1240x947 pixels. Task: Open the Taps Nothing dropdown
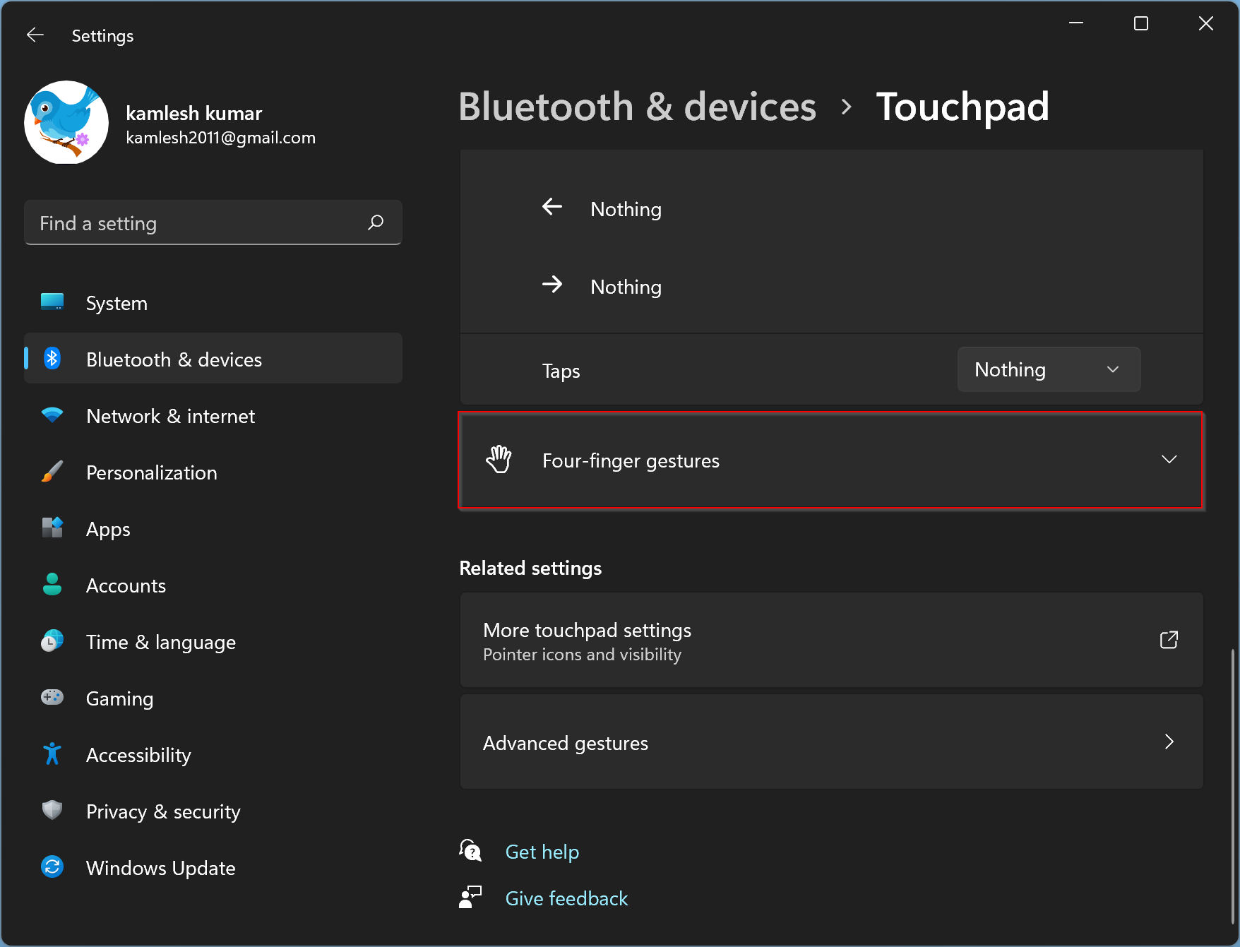pyautogui.click(x=1049, y=369)
